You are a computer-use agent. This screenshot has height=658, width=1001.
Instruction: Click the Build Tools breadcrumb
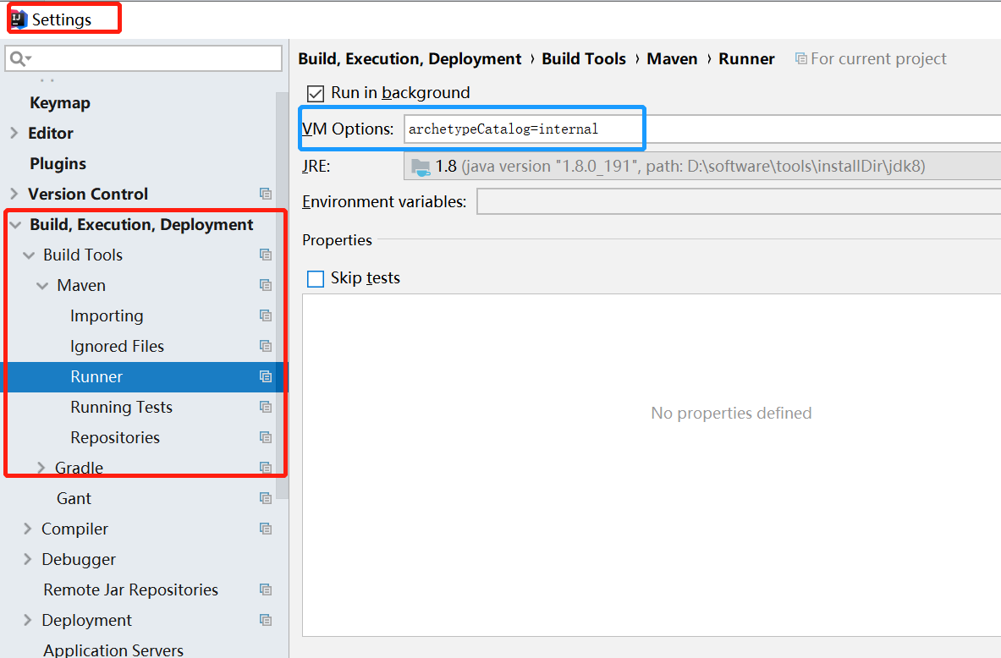pos(584,58)
